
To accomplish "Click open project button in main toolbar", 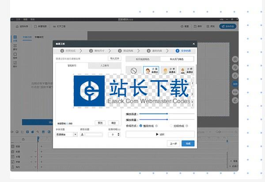I will click(x=59, y=26).
